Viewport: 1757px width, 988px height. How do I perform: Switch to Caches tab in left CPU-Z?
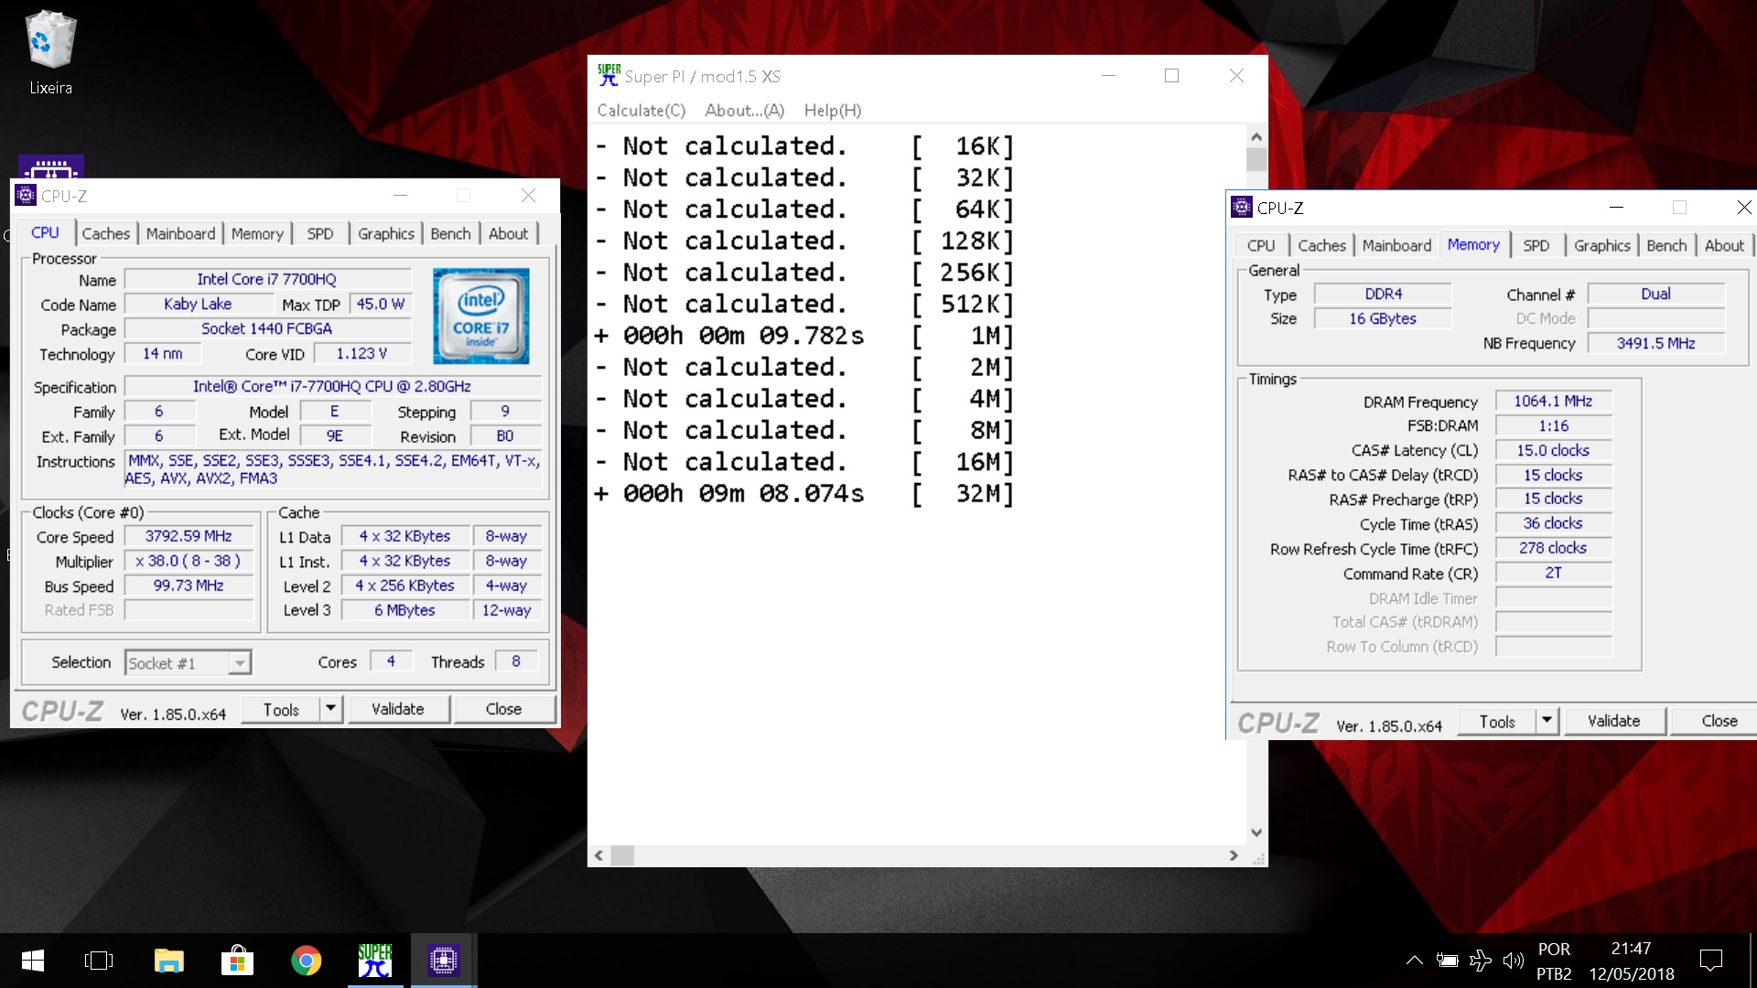(x=106, y=233)
